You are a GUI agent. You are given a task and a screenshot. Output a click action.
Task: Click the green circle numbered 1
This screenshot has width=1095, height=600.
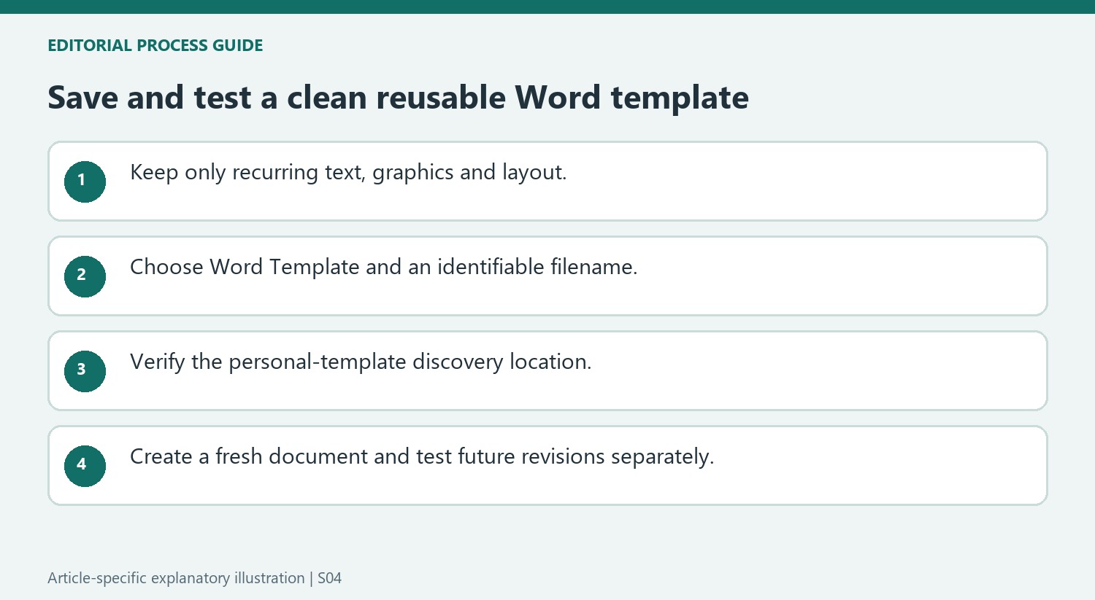click(x=85, y=182)
